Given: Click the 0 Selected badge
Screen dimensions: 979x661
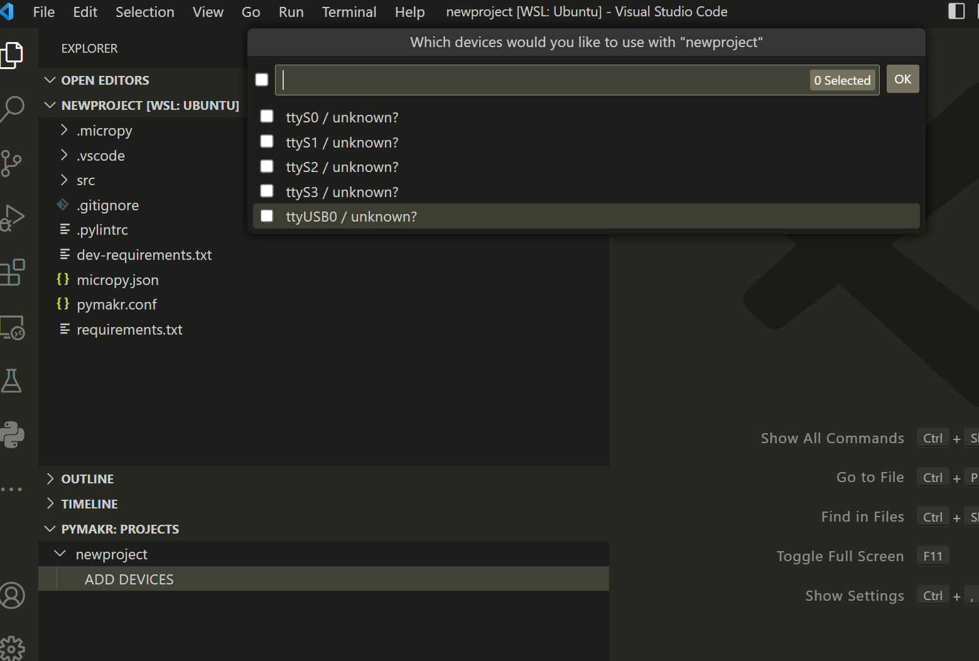Looking at the screenshot, I should pyautogui.click(x=842, y=80).
